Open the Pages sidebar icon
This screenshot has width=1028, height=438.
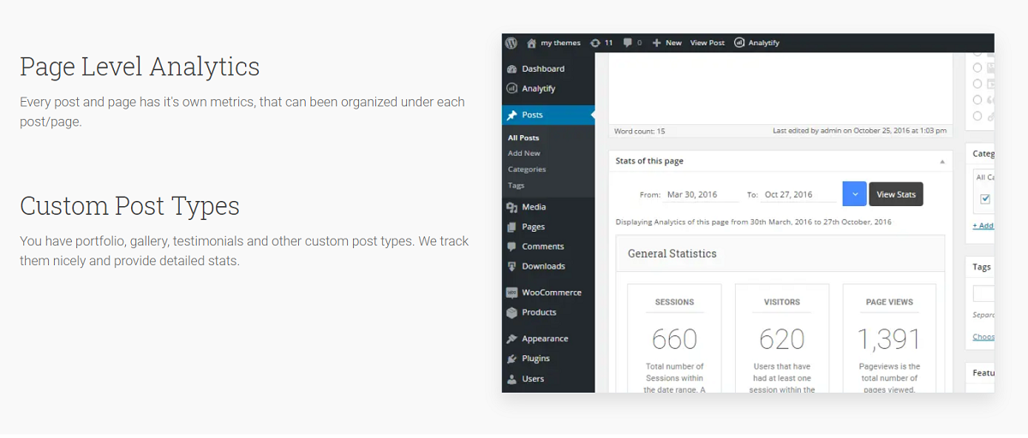[512, 227]
